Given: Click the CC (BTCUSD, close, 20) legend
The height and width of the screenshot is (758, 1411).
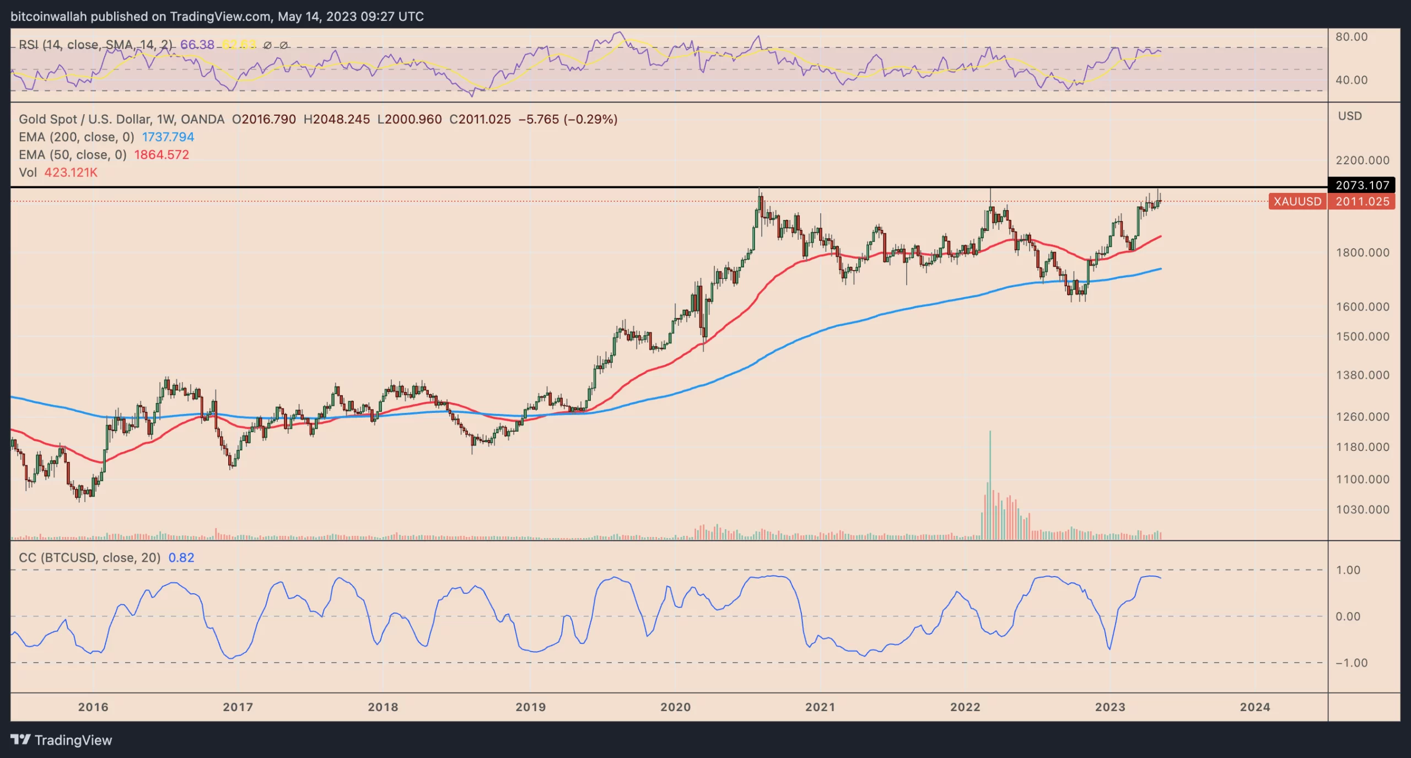Looking at the screenshot, I should [x=89, y=558].
